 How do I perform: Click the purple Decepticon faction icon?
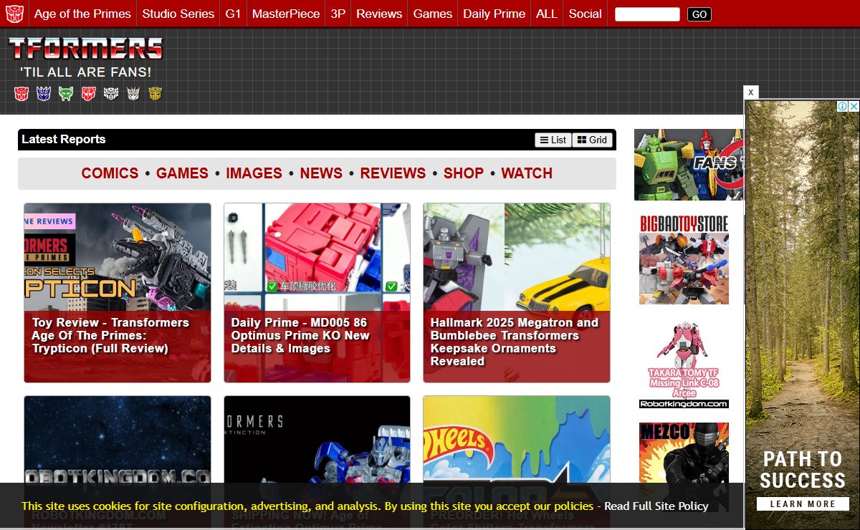[44, 93]
